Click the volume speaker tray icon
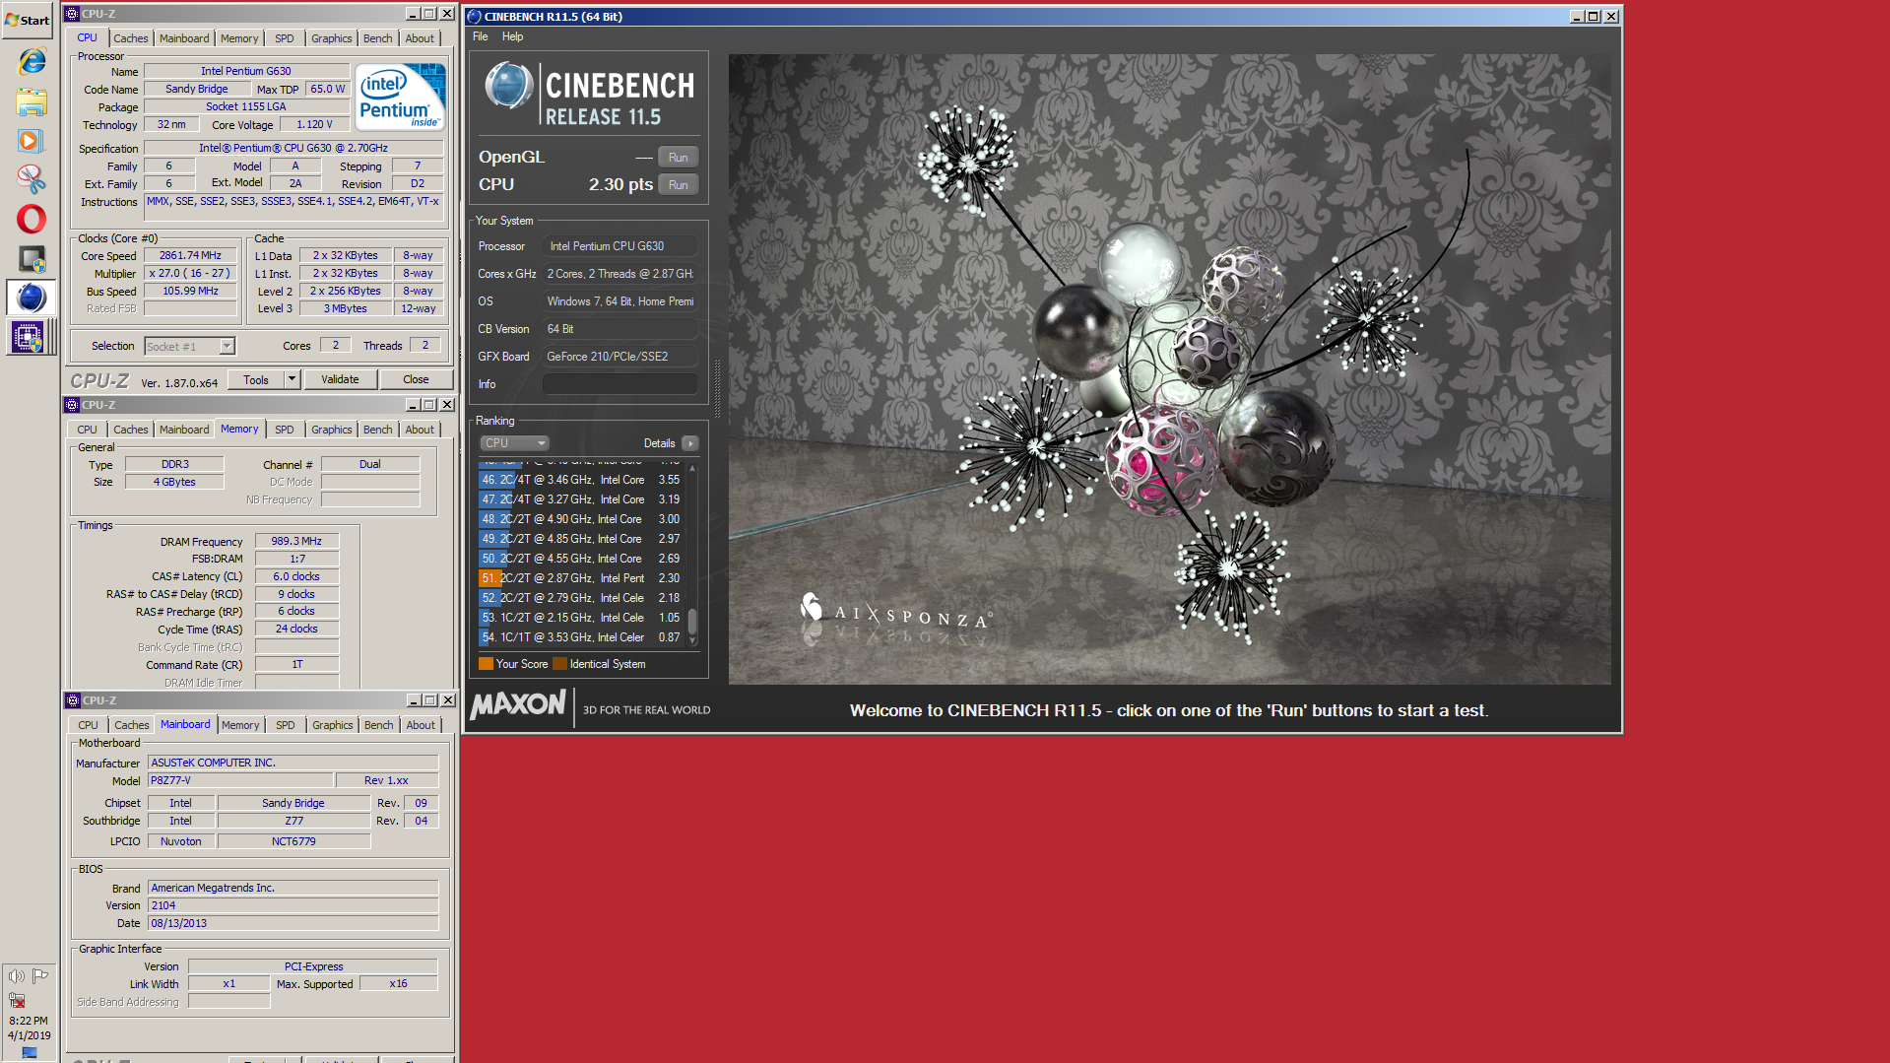Screen dimensions: 1890x1063 pos(17,976)
